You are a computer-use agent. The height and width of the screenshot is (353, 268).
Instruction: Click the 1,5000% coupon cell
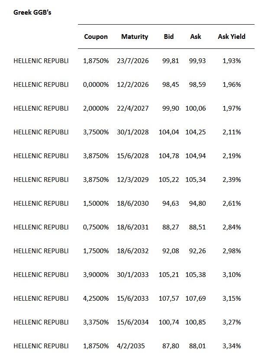tap(96, 204)
